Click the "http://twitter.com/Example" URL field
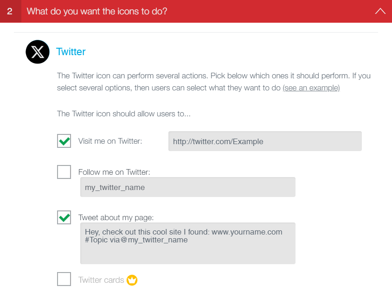The height and width of the screenshot is (292, 392). [x=264, y=141]
